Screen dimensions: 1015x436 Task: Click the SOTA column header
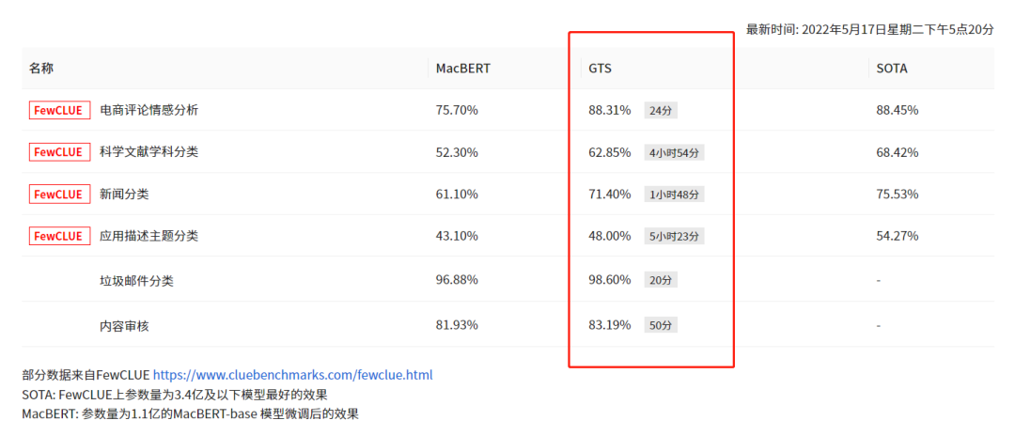point(891,68)
